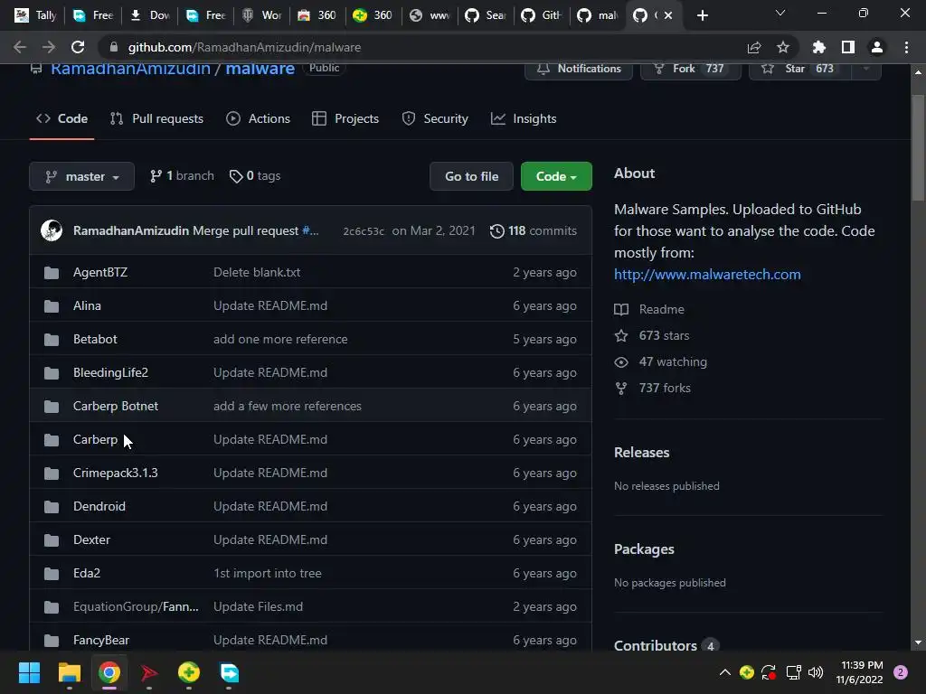Reload the page

tap(78, 47)
